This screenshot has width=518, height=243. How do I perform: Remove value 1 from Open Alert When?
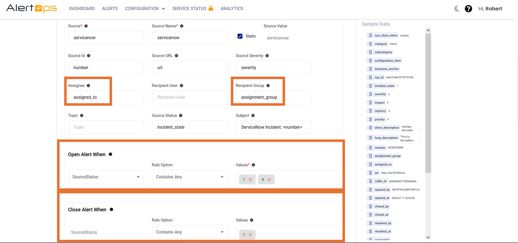point(251,180)
